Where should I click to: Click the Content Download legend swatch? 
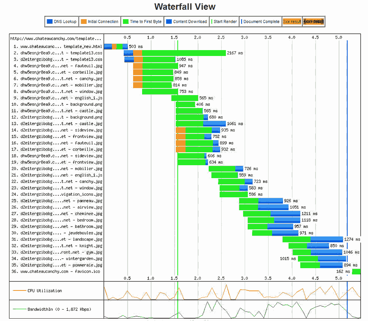point(168,22)
